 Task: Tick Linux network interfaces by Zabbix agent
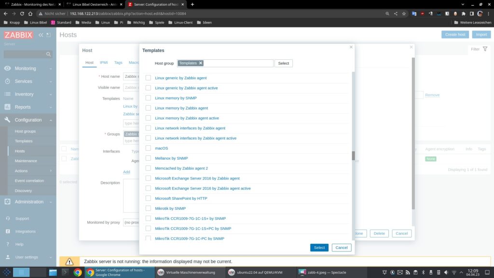point(148,128)
